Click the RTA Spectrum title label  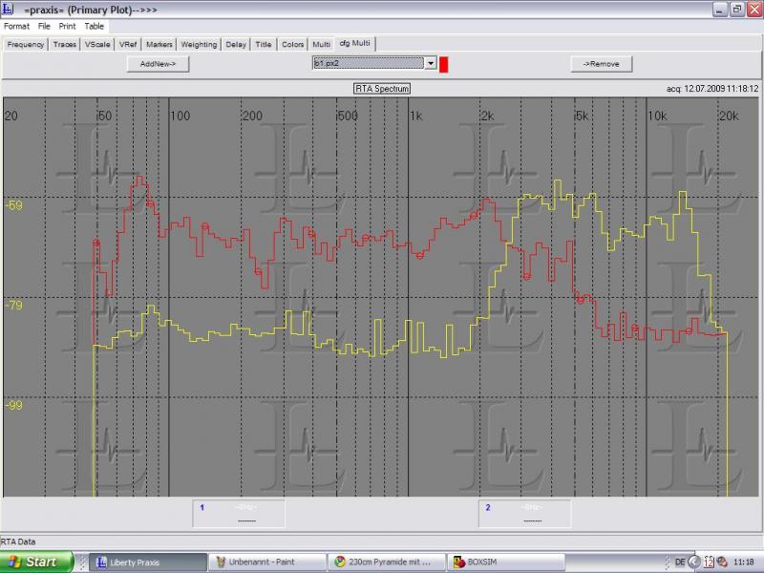point(382,89)
